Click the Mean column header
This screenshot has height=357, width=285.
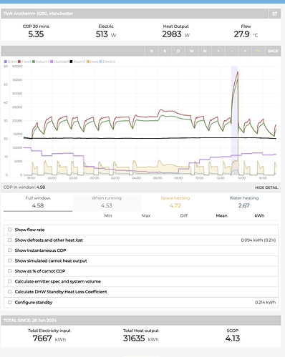click(x=222, y=215)
